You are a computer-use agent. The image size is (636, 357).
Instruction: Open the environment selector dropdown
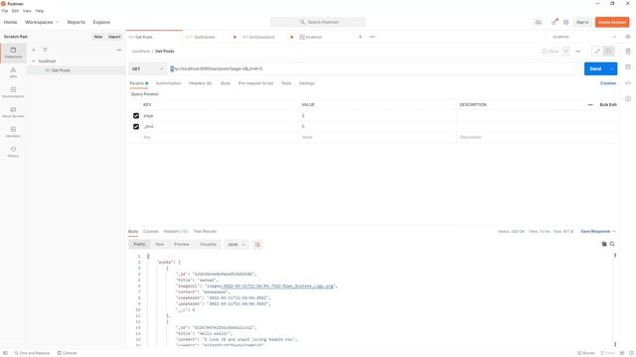[x=584, y=37]
